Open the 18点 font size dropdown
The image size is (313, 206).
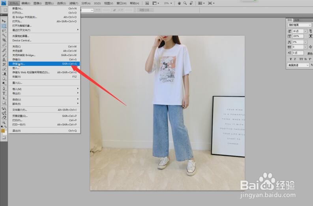(x=306, y=31)
